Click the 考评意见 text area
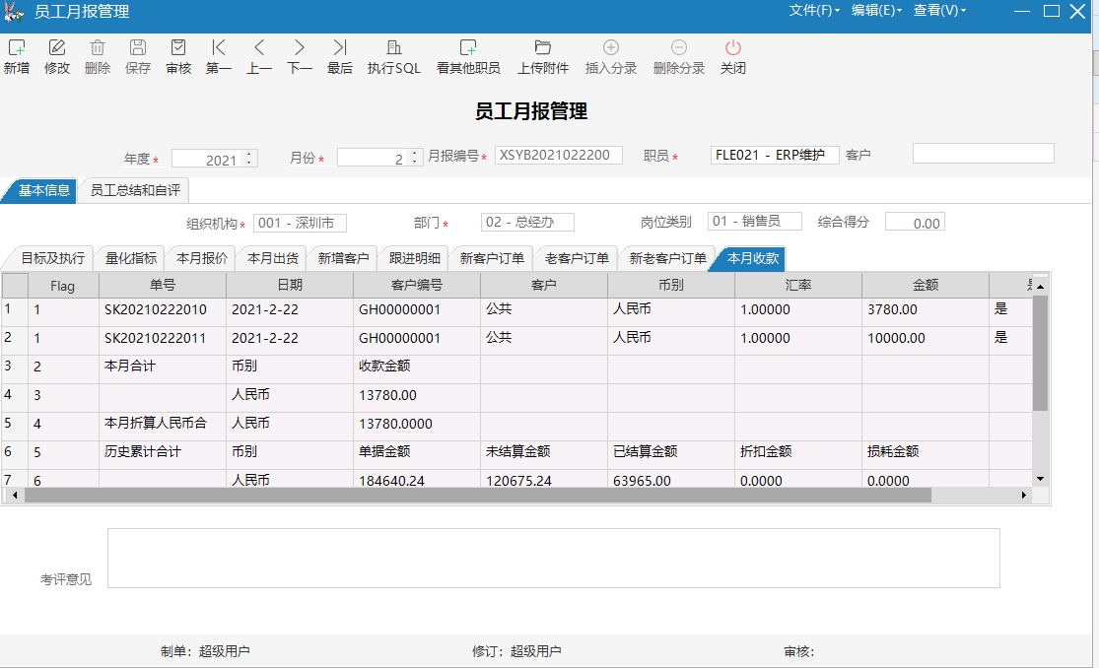The image size is (1099, 668). coord(554,558)
